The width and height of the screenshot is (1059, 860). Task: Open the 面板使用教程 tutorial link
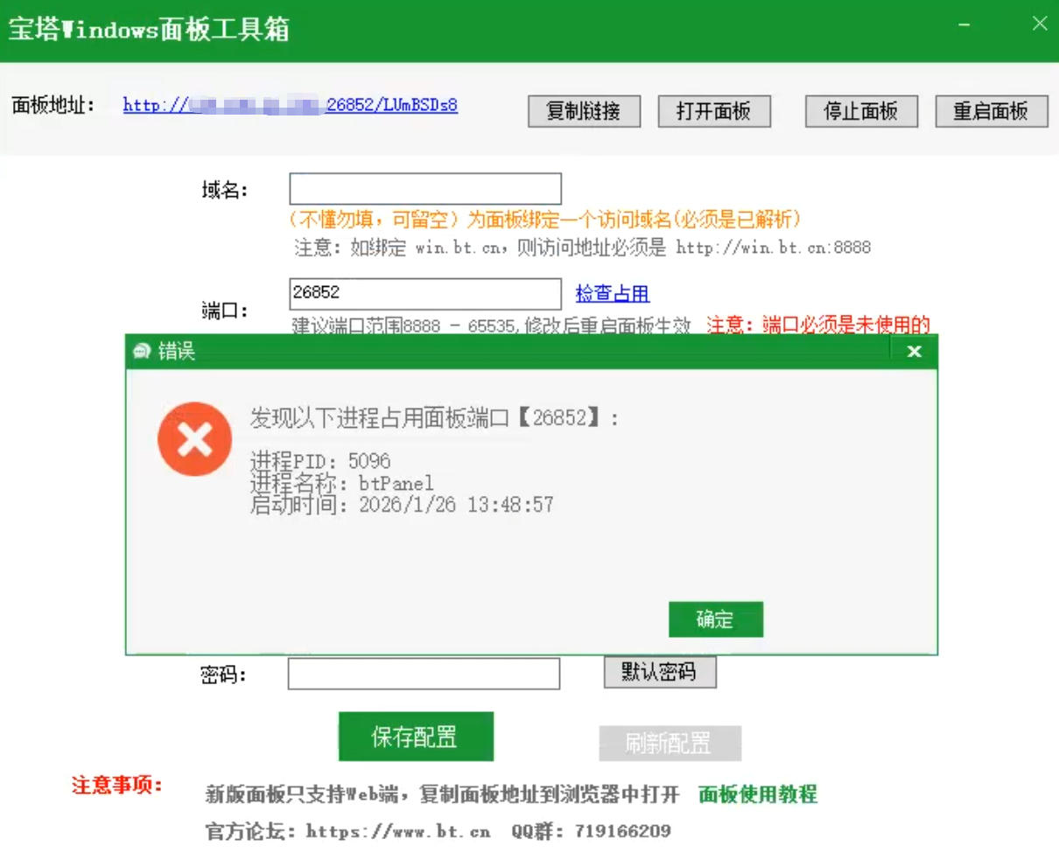(x=758, y=794)
